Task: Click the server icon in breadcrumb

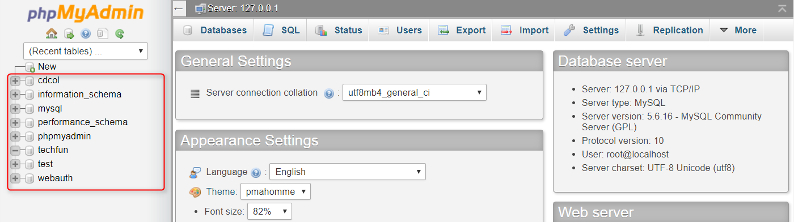Action: [200, 8]
